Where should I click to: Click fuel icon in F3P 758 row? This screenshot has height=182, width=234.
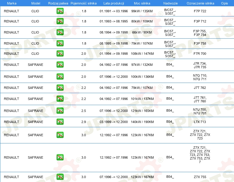60,43
